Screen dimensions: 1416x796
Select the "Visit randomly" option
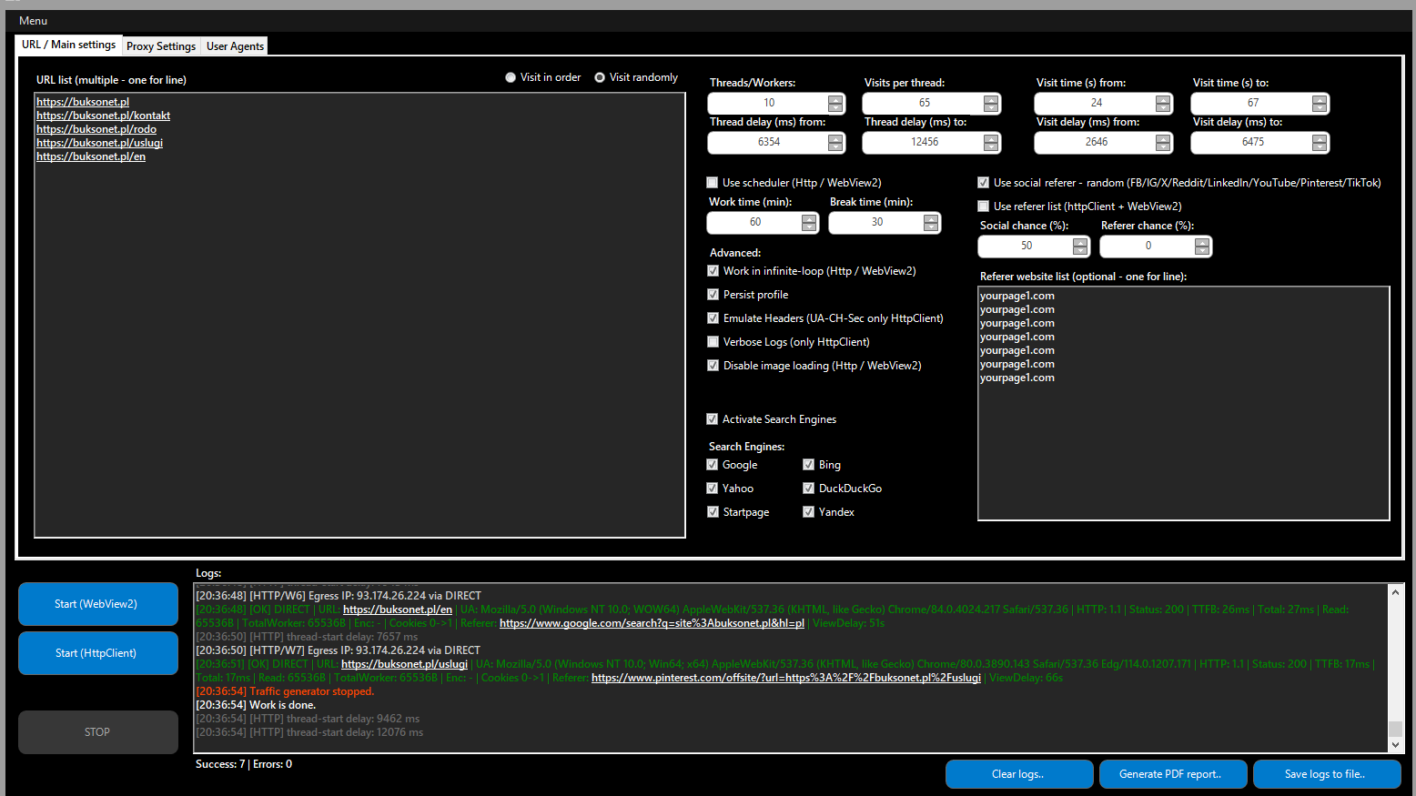pos(599,76)
